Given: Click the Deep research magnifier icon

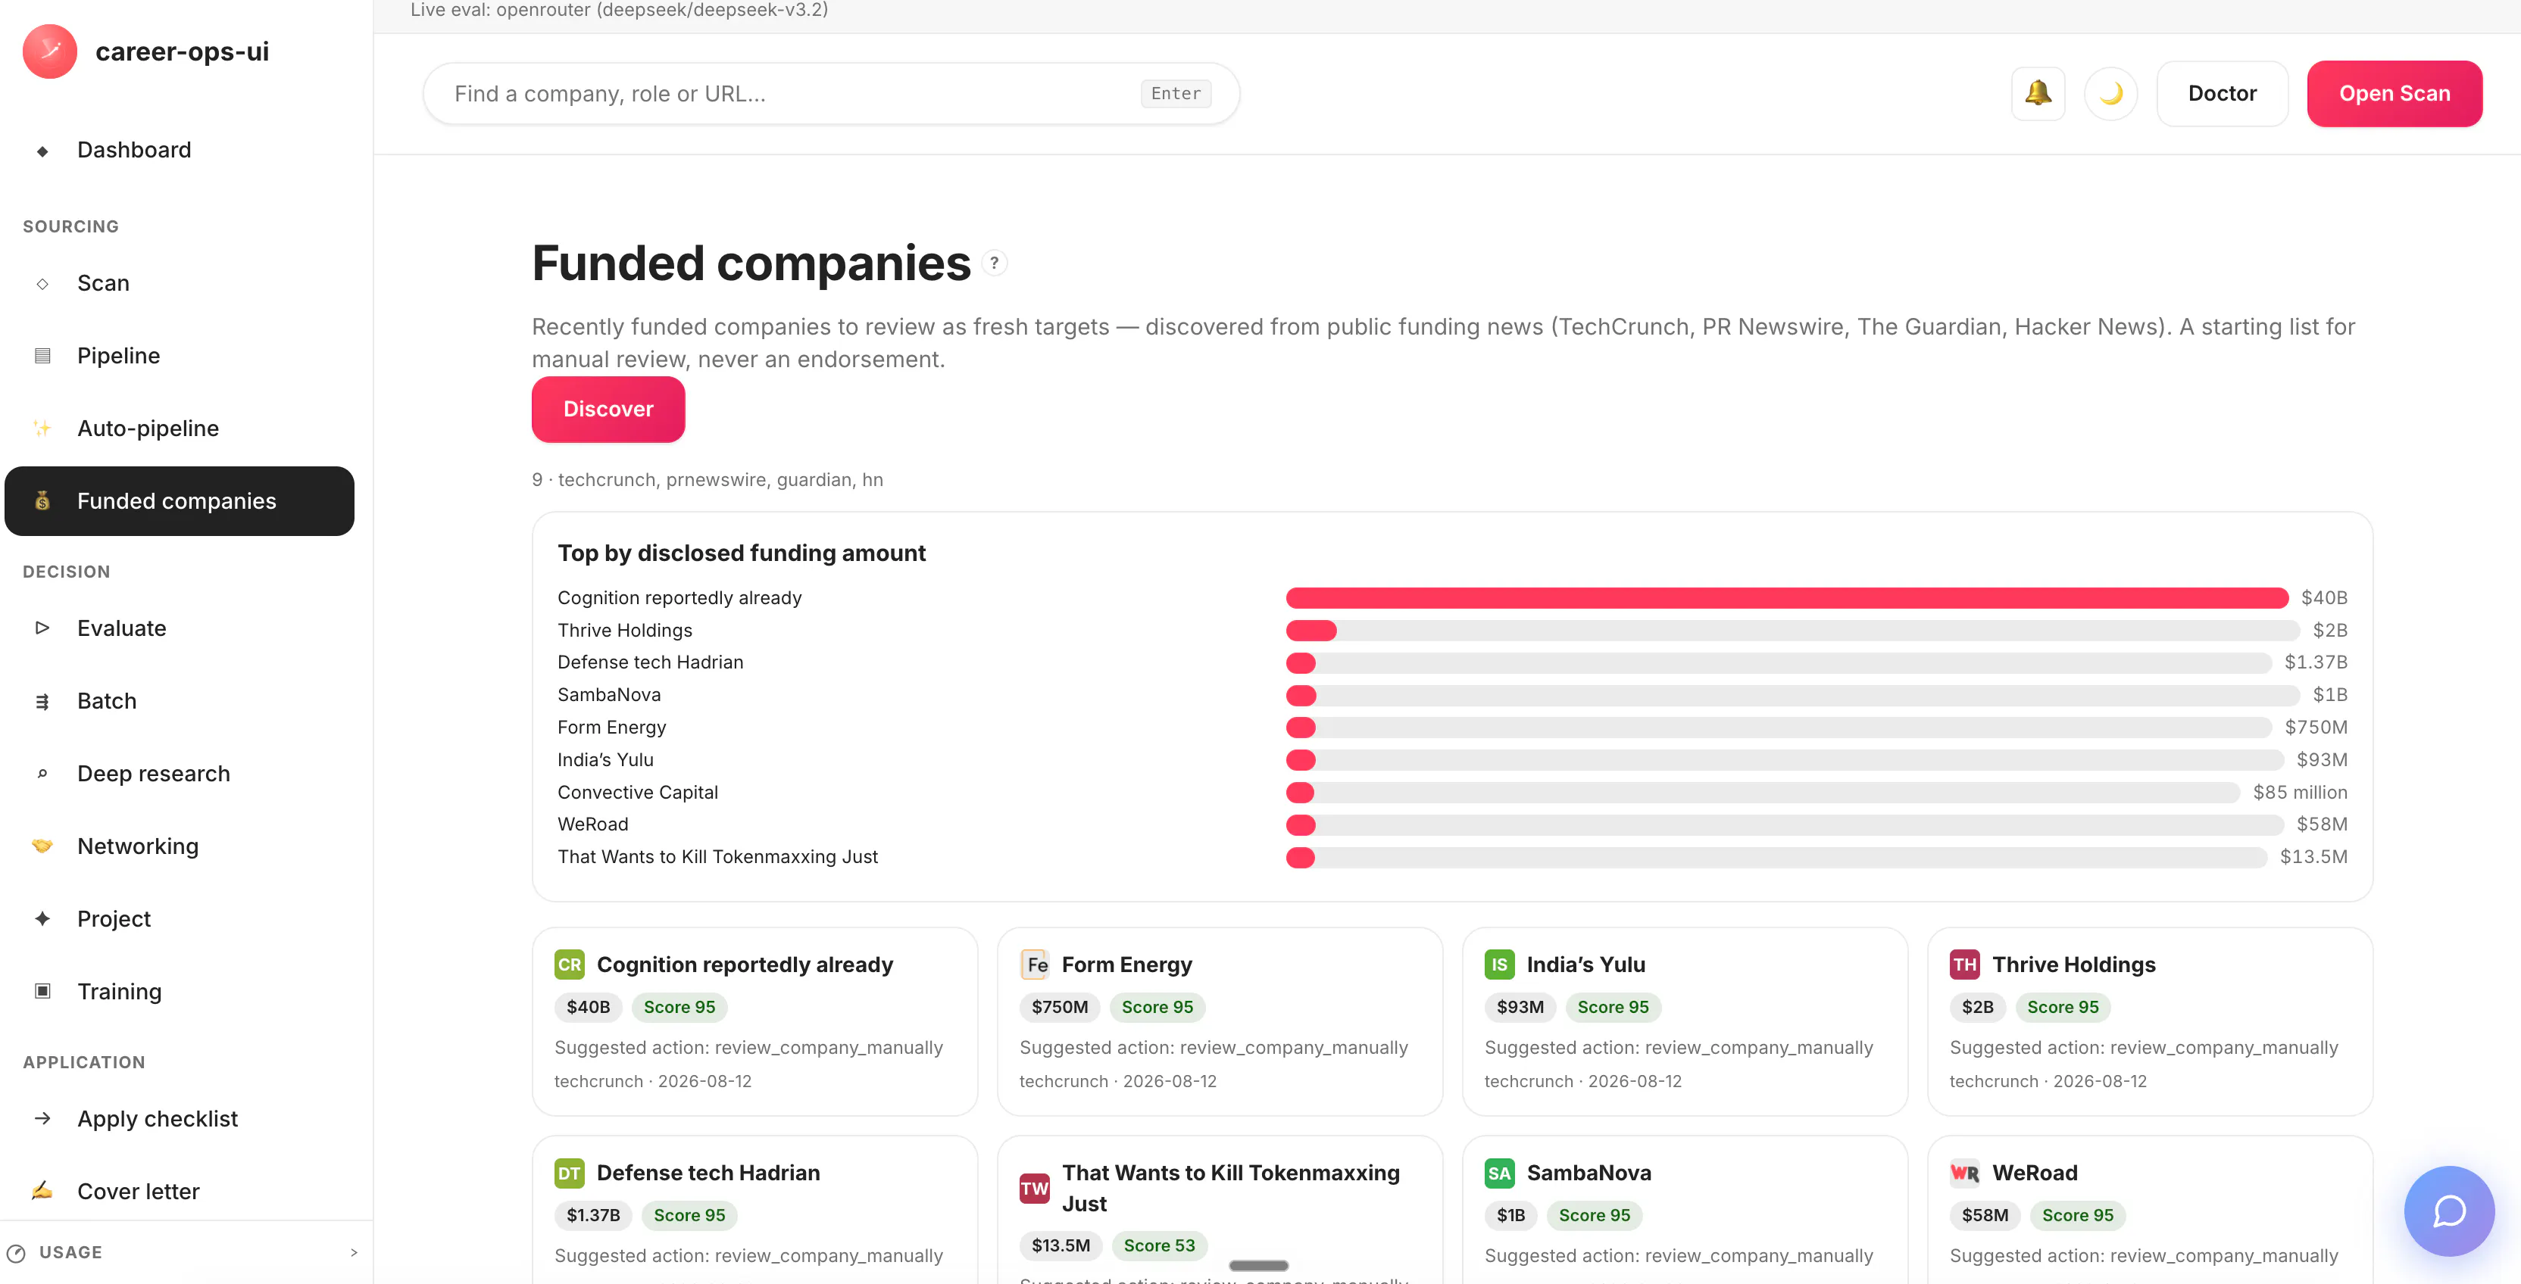Looking at the screenshot, I should point(42,774).
